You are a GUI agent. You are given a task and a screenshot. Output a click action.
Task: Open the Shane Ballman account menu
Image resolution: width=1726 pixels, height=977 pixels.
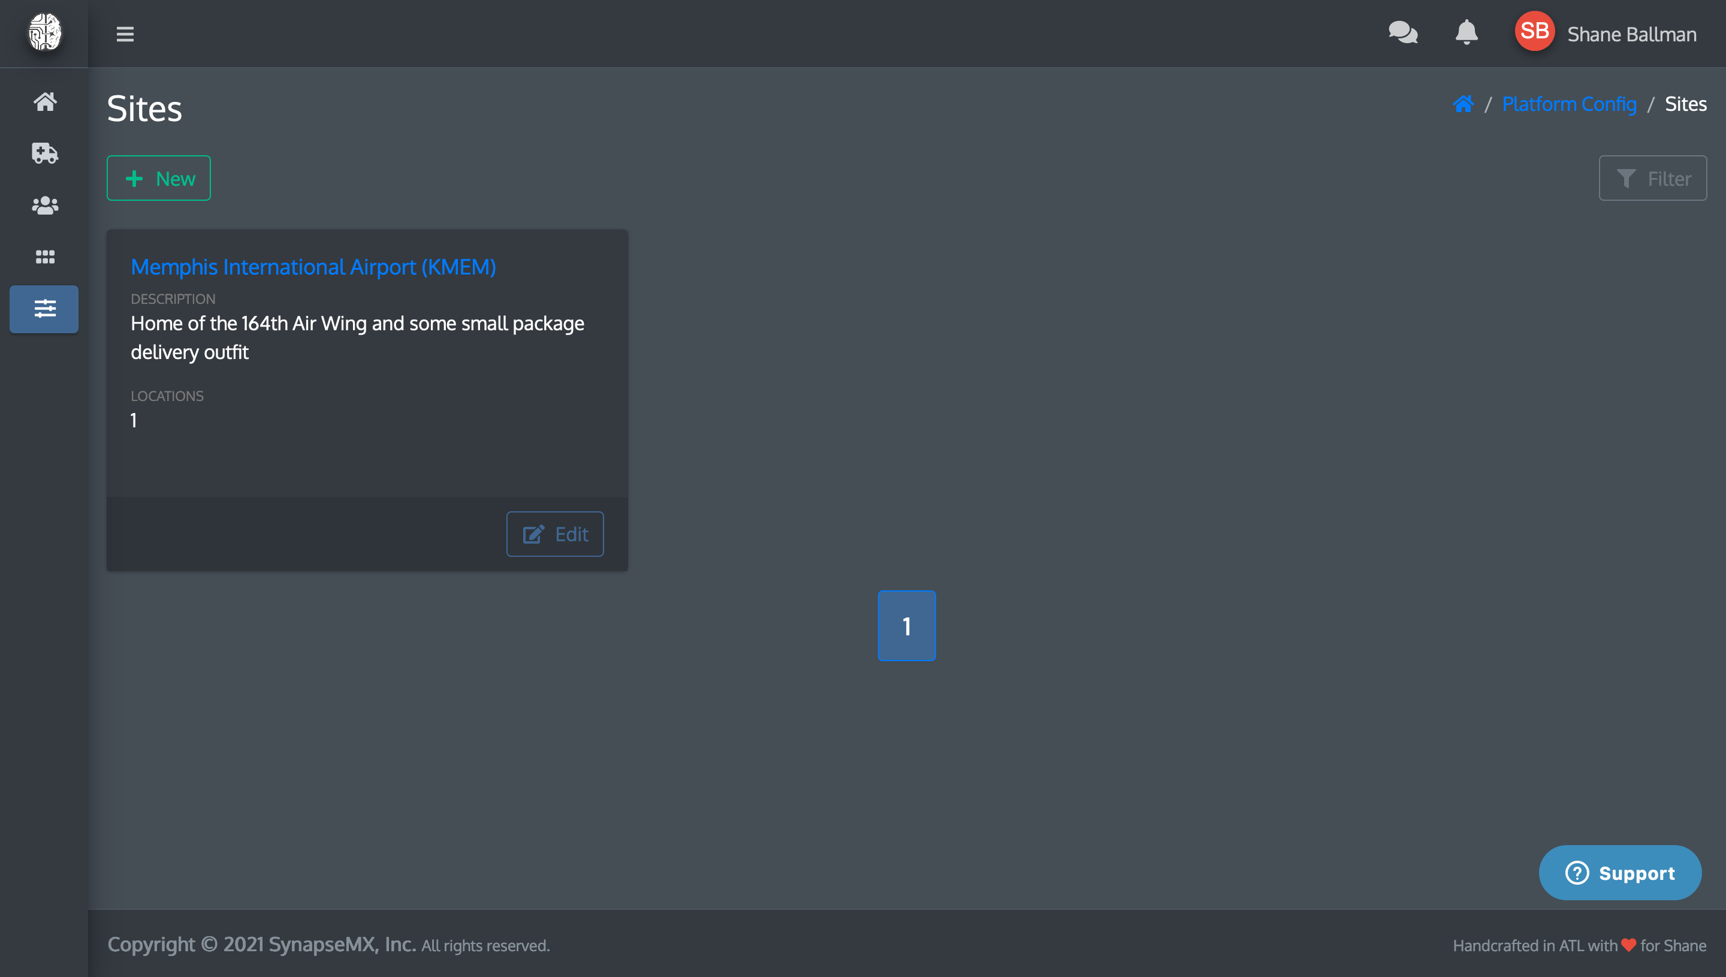(x=1631, y=34)
